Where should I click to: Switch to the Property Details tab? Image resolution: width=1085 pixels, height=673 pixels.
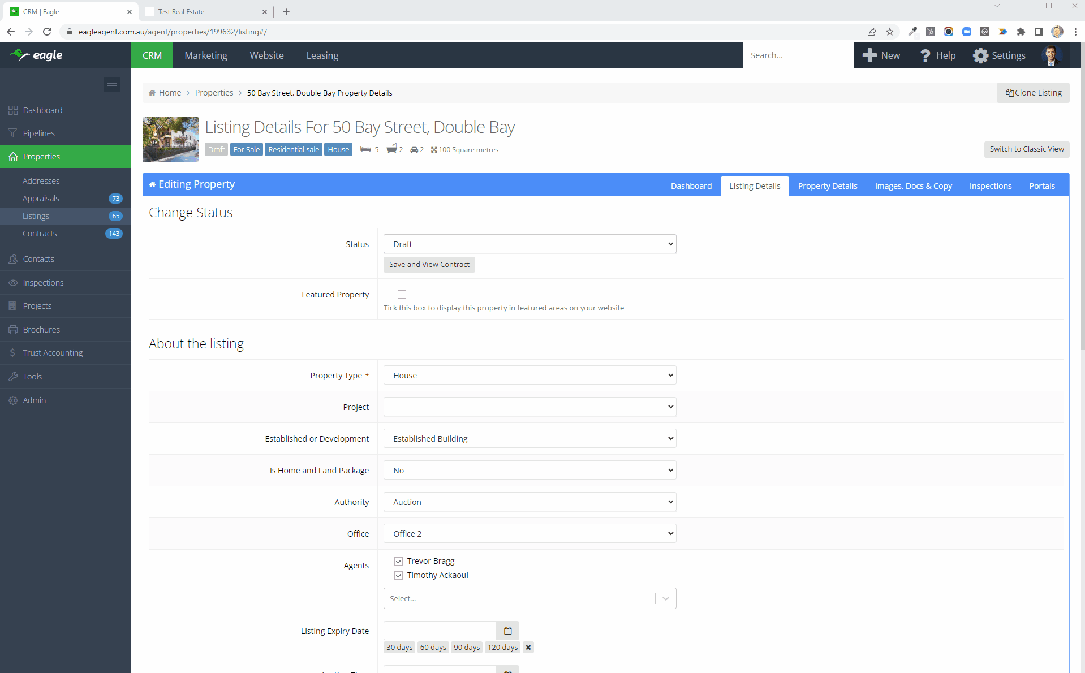pyautogui.click(x=827, y=186)
